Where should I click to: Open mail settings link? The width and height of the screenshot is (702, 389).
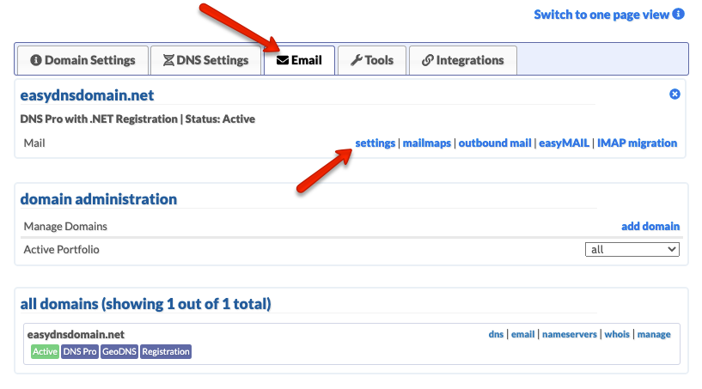[x=375, y=143]
